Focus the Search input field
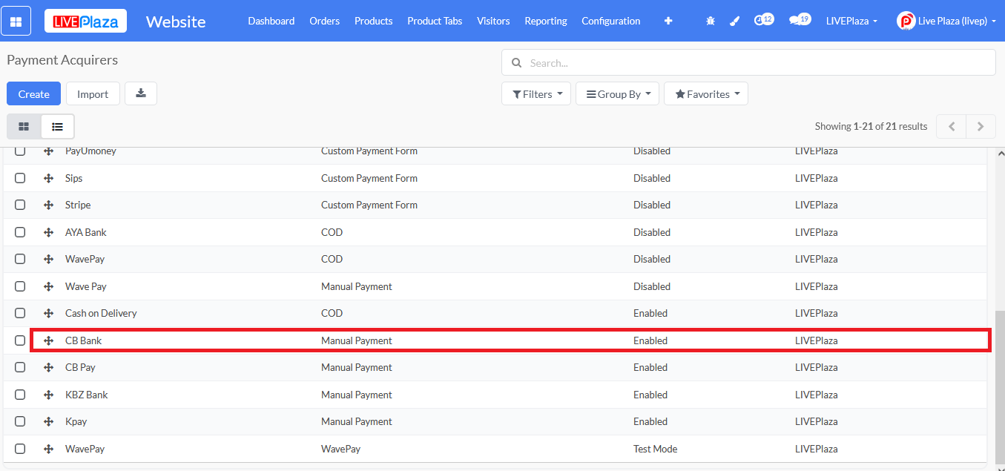The width and height of the screenshot is (1005, 471). tap(749, 63)
